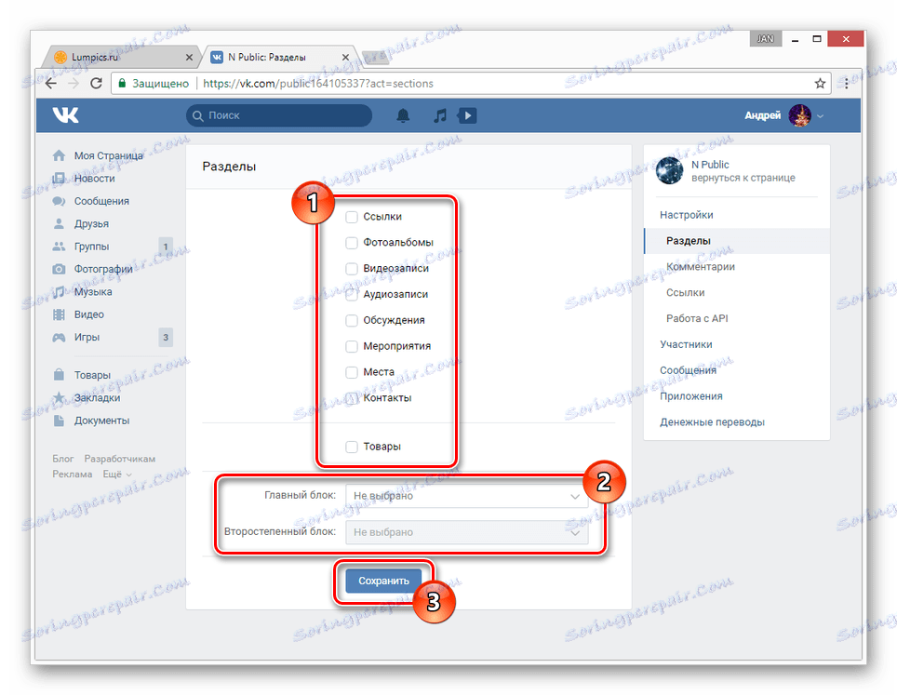Click the home icon beside Моя Страница
The width and height of the screenshot is (897, 695).
(59, 155)
